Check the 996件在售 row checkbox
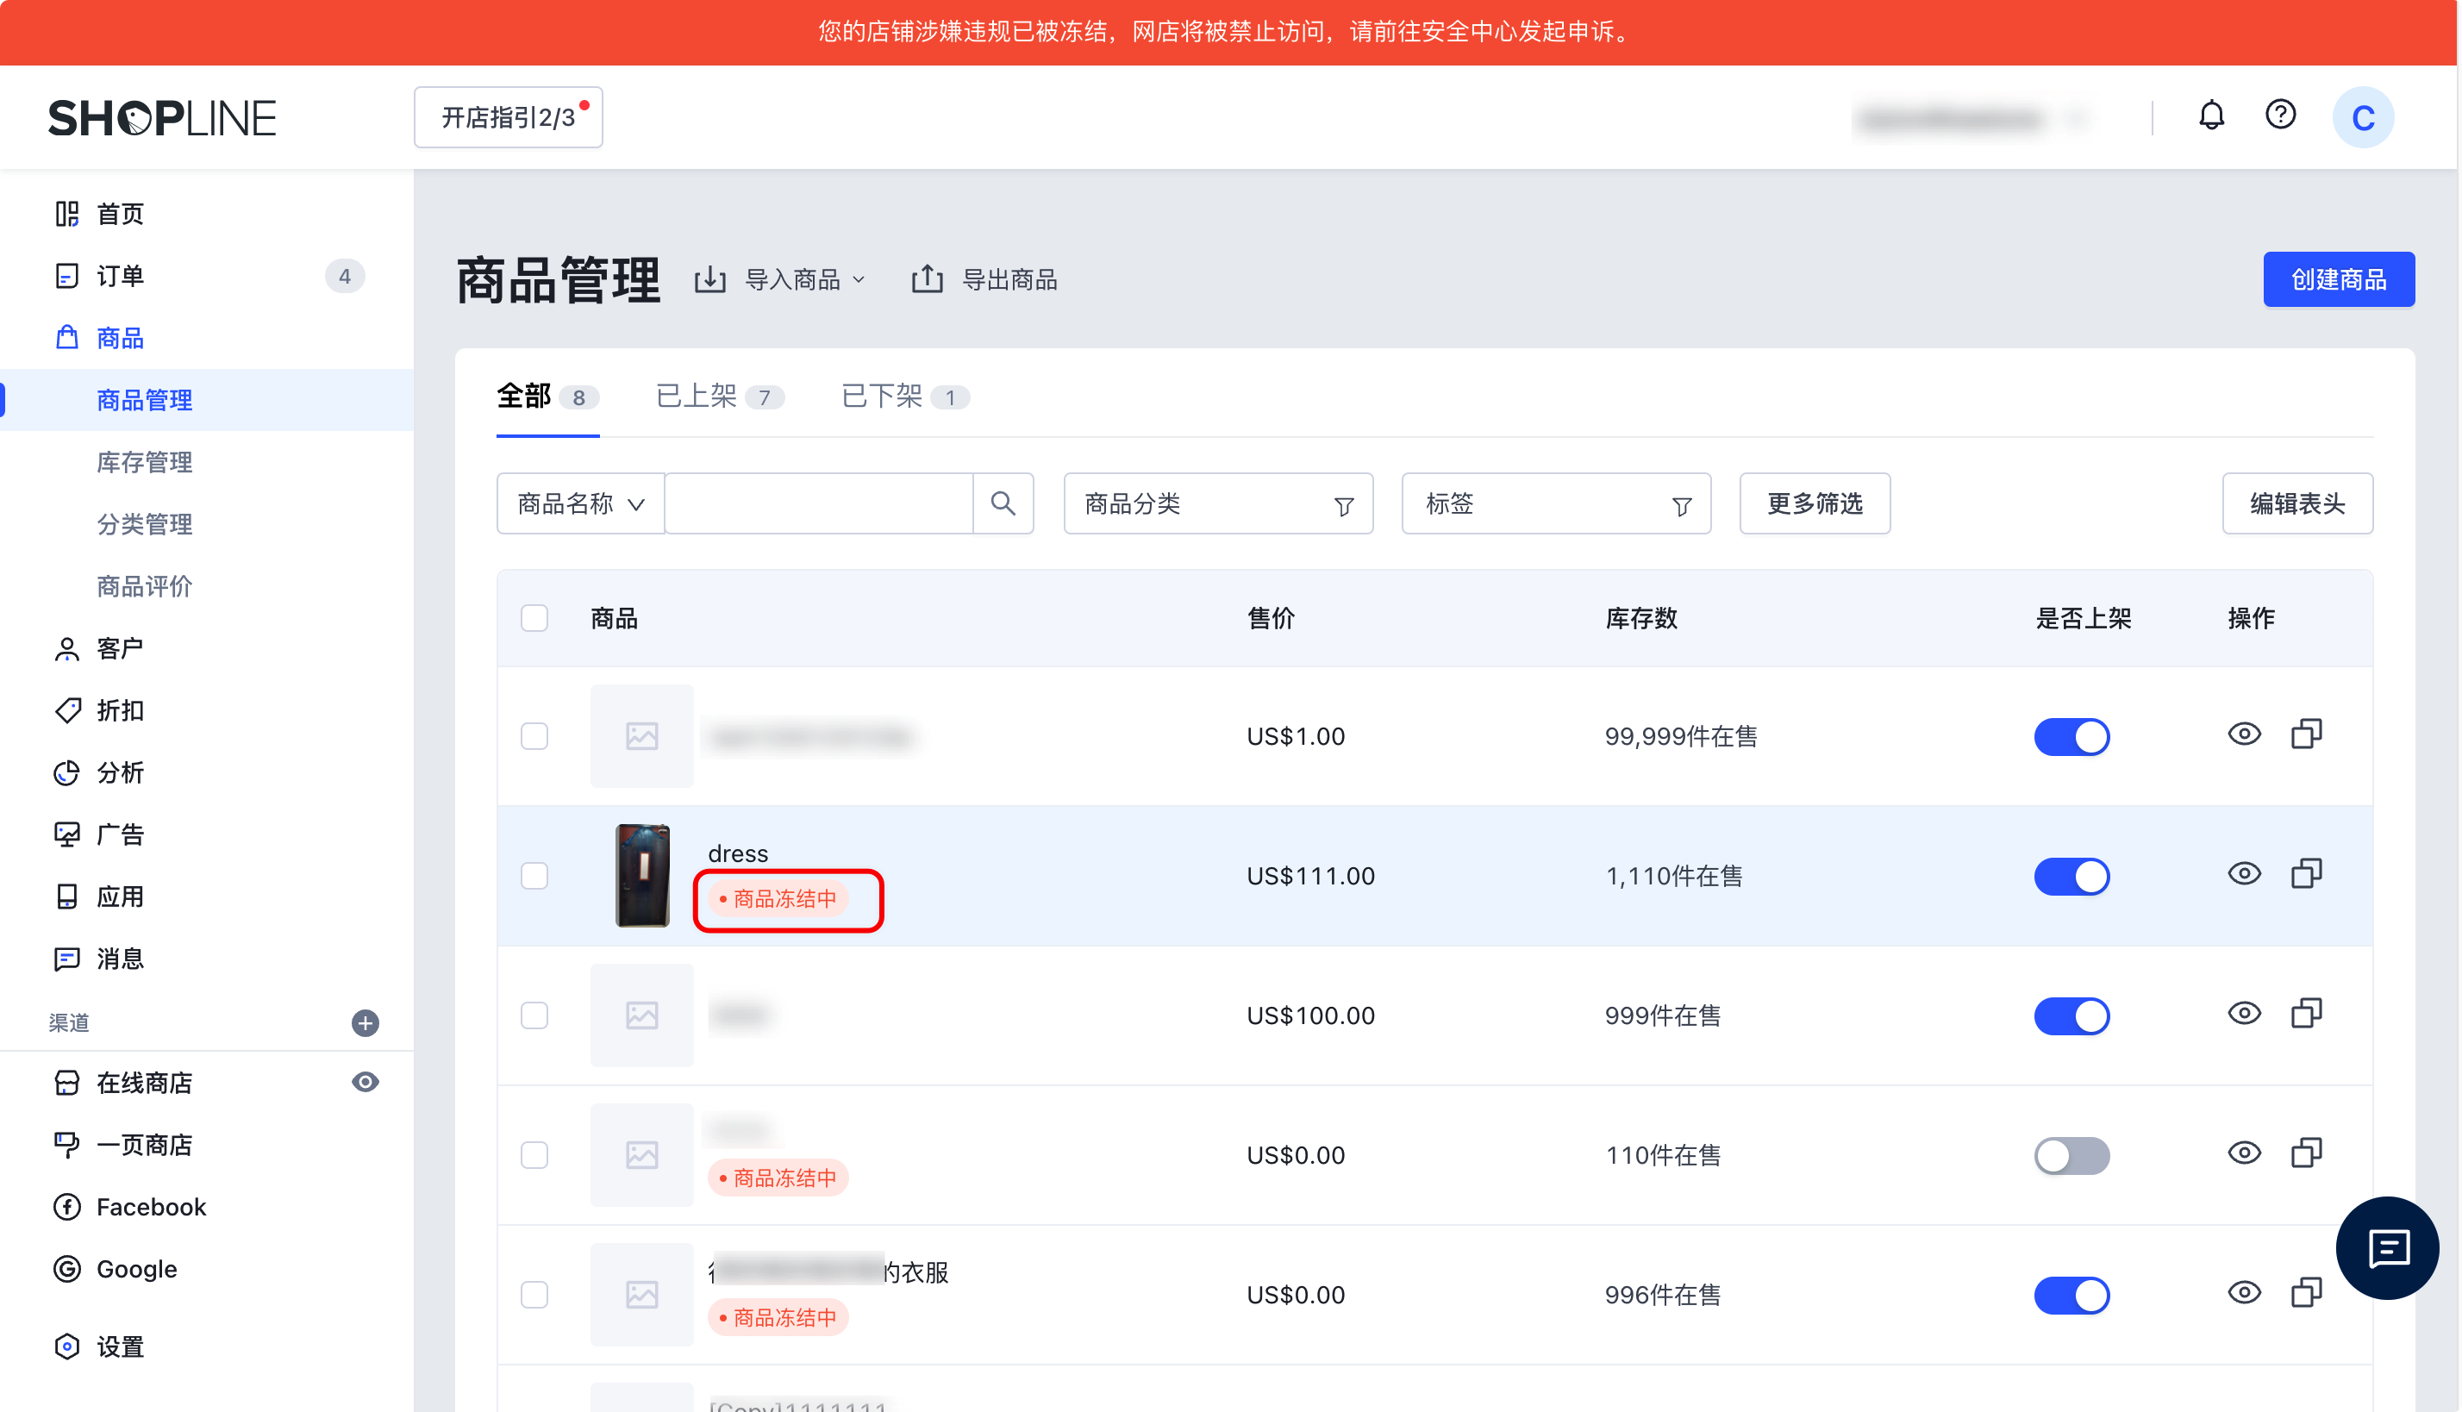The width and height of the screenshot is (2462, 1412). [534, 1295]
